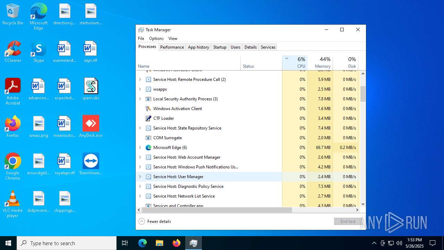Expand Service Host: User Manager
This screenshot has width=444, height=250.
[140, 177]
